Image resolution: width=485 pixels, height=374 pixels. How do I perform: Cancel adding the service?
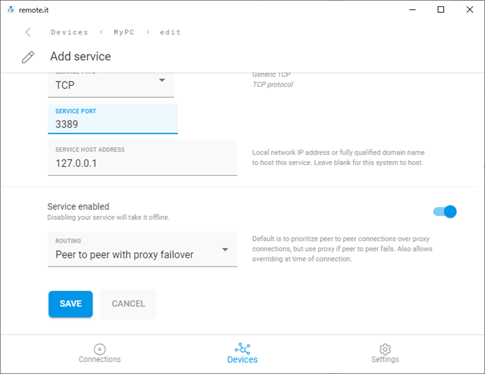(129, 304)
